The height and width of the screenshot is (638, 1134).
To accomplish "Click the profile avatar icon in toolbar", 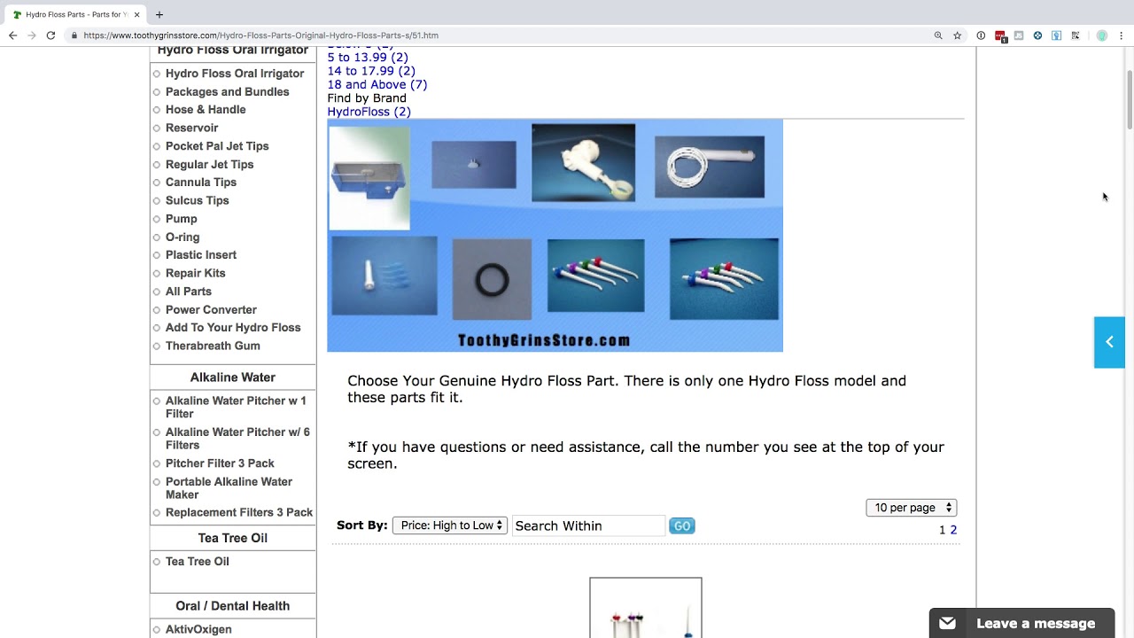I will pyautogui.click(x=1102, y=35).
